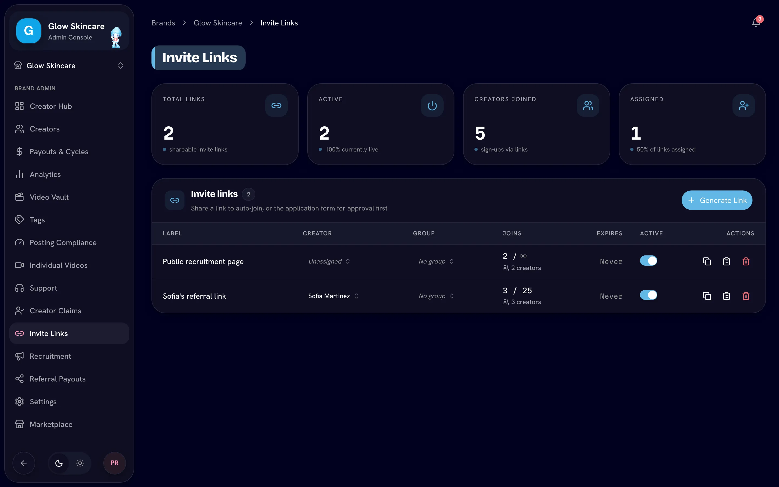Copy Sofia's referral link
Image resolution: width=779 pixels, height=487 pixels.
[x=707, y=296]
